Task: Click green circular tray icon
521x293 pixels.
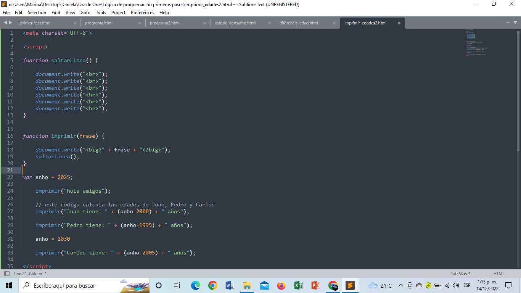Action: [428, 285]
